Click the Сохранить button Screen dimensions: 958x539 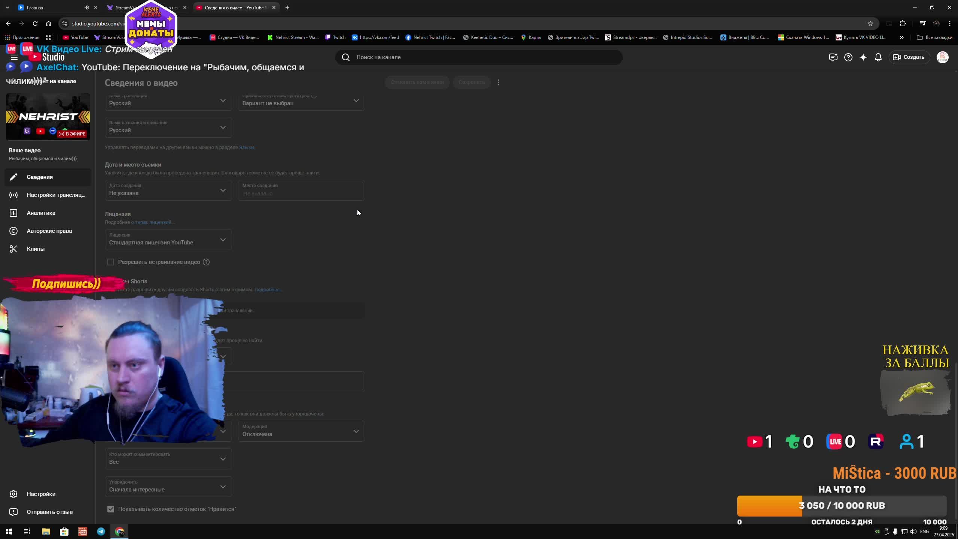(472, 82)
